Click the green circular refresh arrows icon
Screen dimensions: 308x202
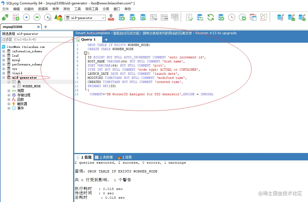[x=211, y=18]
